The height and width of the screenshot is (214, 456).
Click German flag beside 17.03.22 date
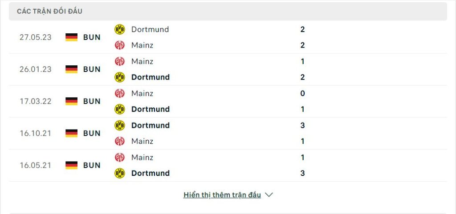click(x=72, y=101)
